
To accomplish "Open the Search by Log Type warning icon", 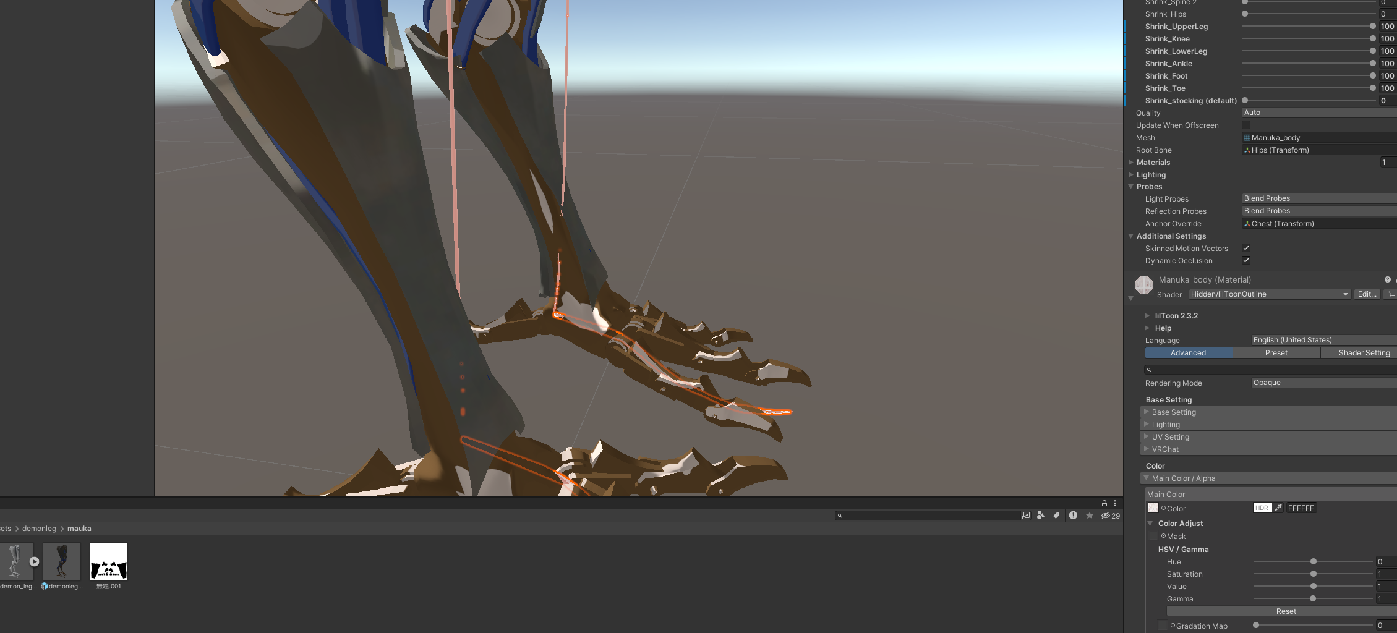I will (x=1073, y=516).
